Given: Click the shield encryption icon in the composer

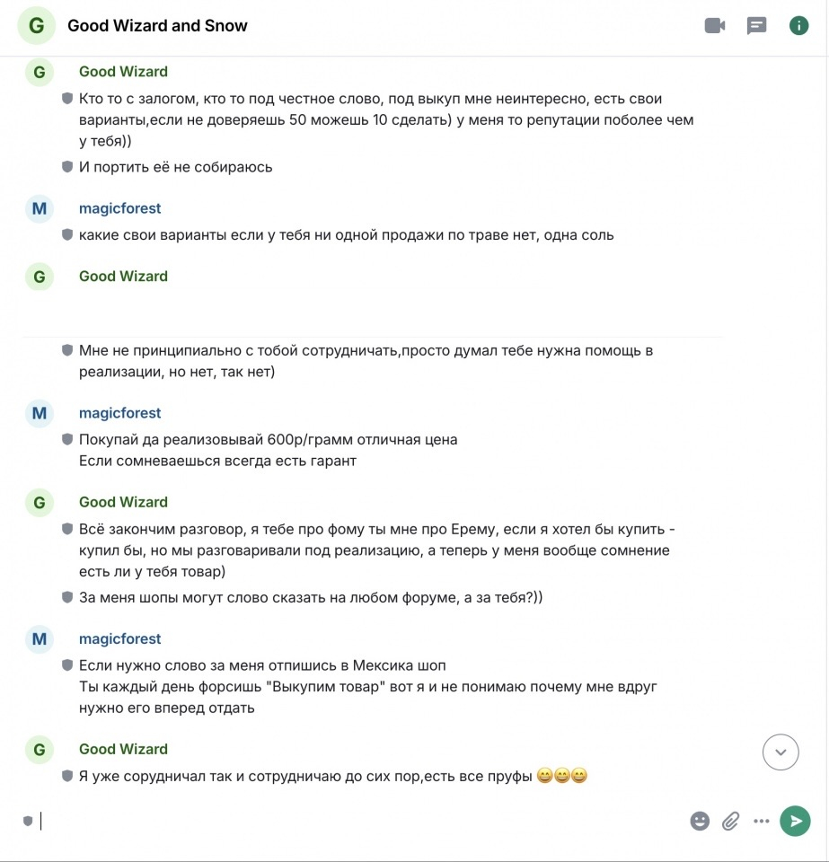Looking at the screenshot, I should 28,821.
